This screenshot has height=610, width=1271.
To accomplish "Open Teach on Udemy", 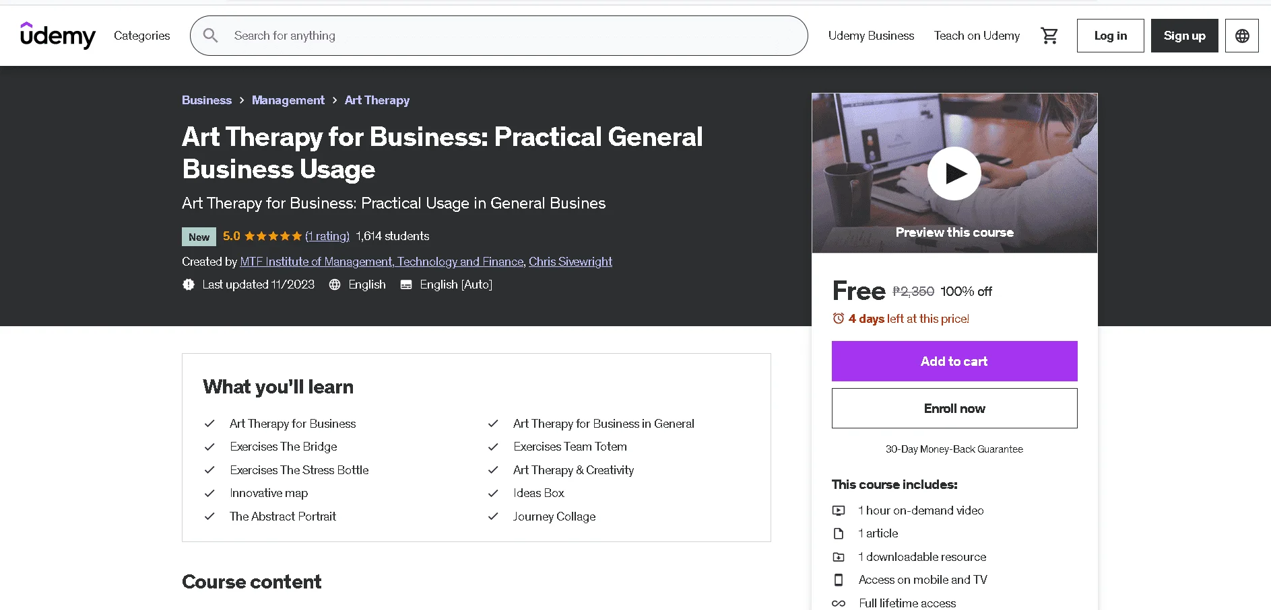I will (977, 36).
